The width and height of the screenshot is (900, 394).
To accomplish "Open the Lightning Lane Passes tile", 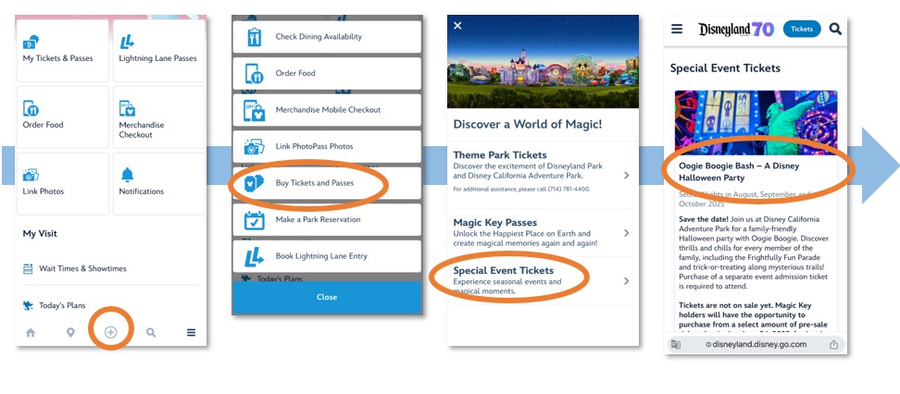I will click(x=158, y=51).
